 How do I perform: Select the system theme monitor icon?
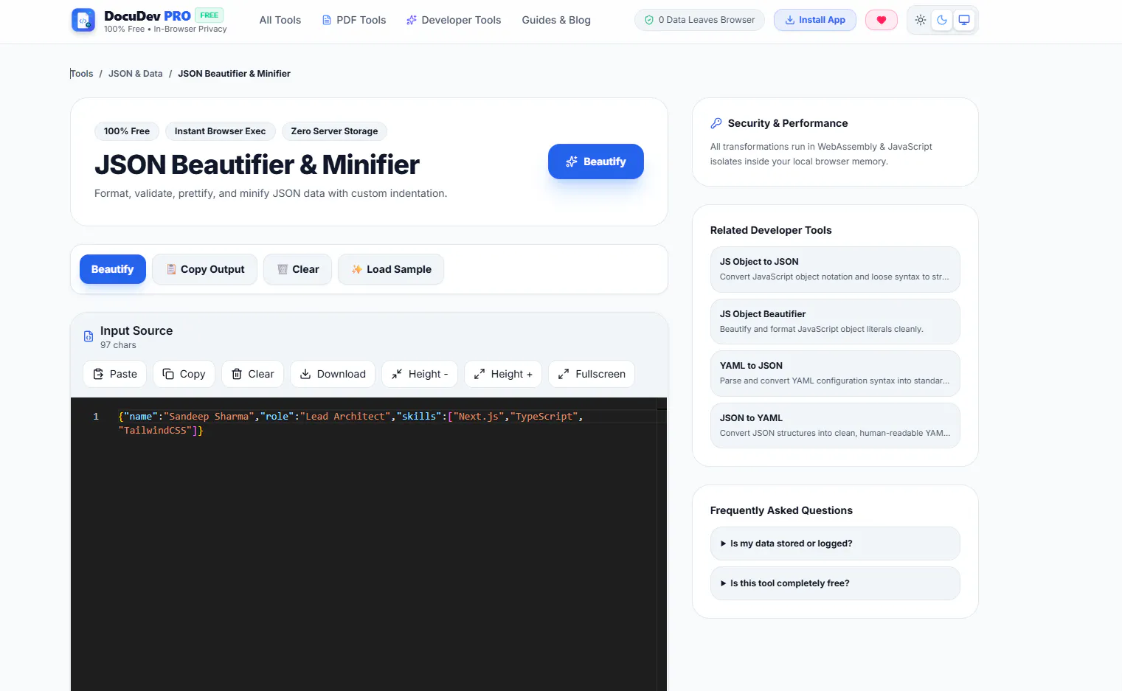pos(964,20)
